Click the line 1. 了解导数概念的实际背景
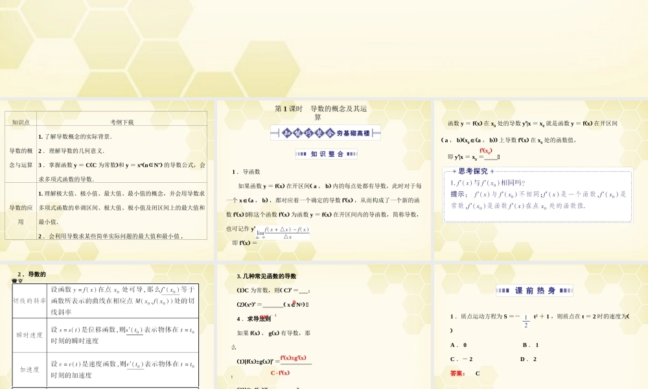The image size is (648, 389). pyautogui.click(x=75, y=136)
